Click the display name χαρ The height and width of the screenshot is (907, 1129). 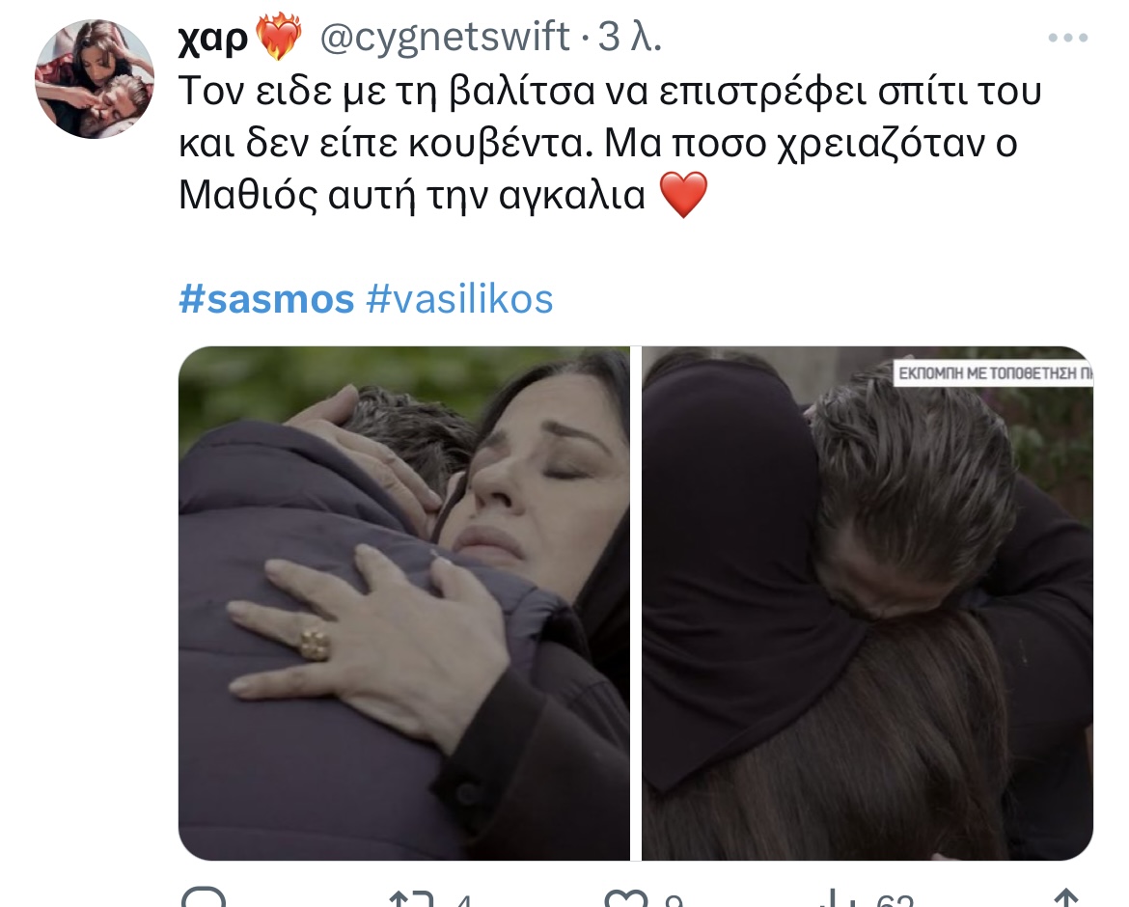[212, 38]
